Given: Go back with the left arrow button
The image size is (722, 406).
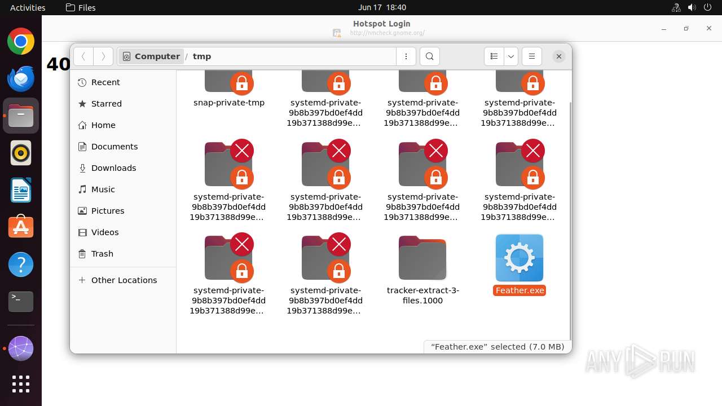Looking at the screenshot, I should point(83,56).
